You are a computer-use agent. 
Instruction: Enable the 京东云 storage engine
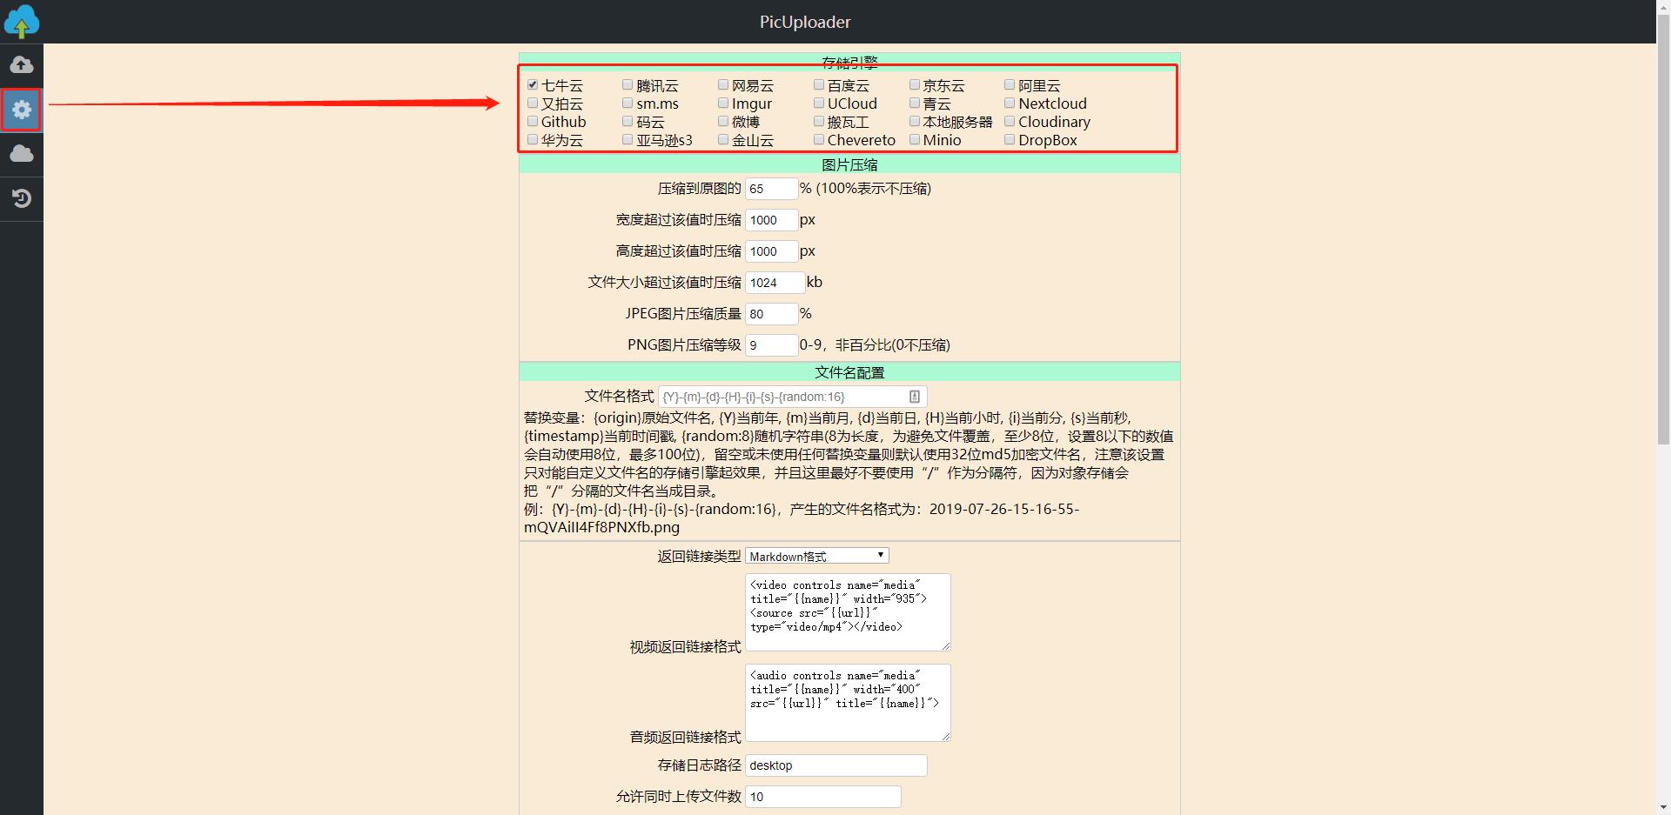point(915,85)
